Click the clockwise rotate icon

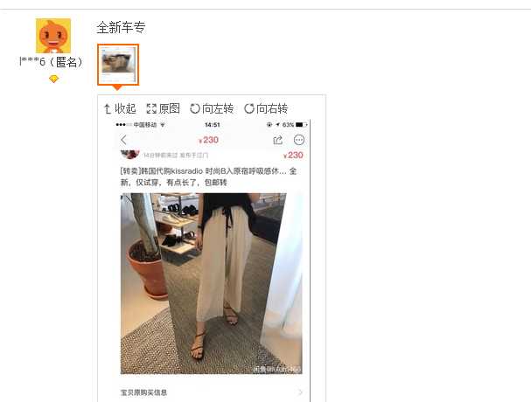click(x=249, y=108)
